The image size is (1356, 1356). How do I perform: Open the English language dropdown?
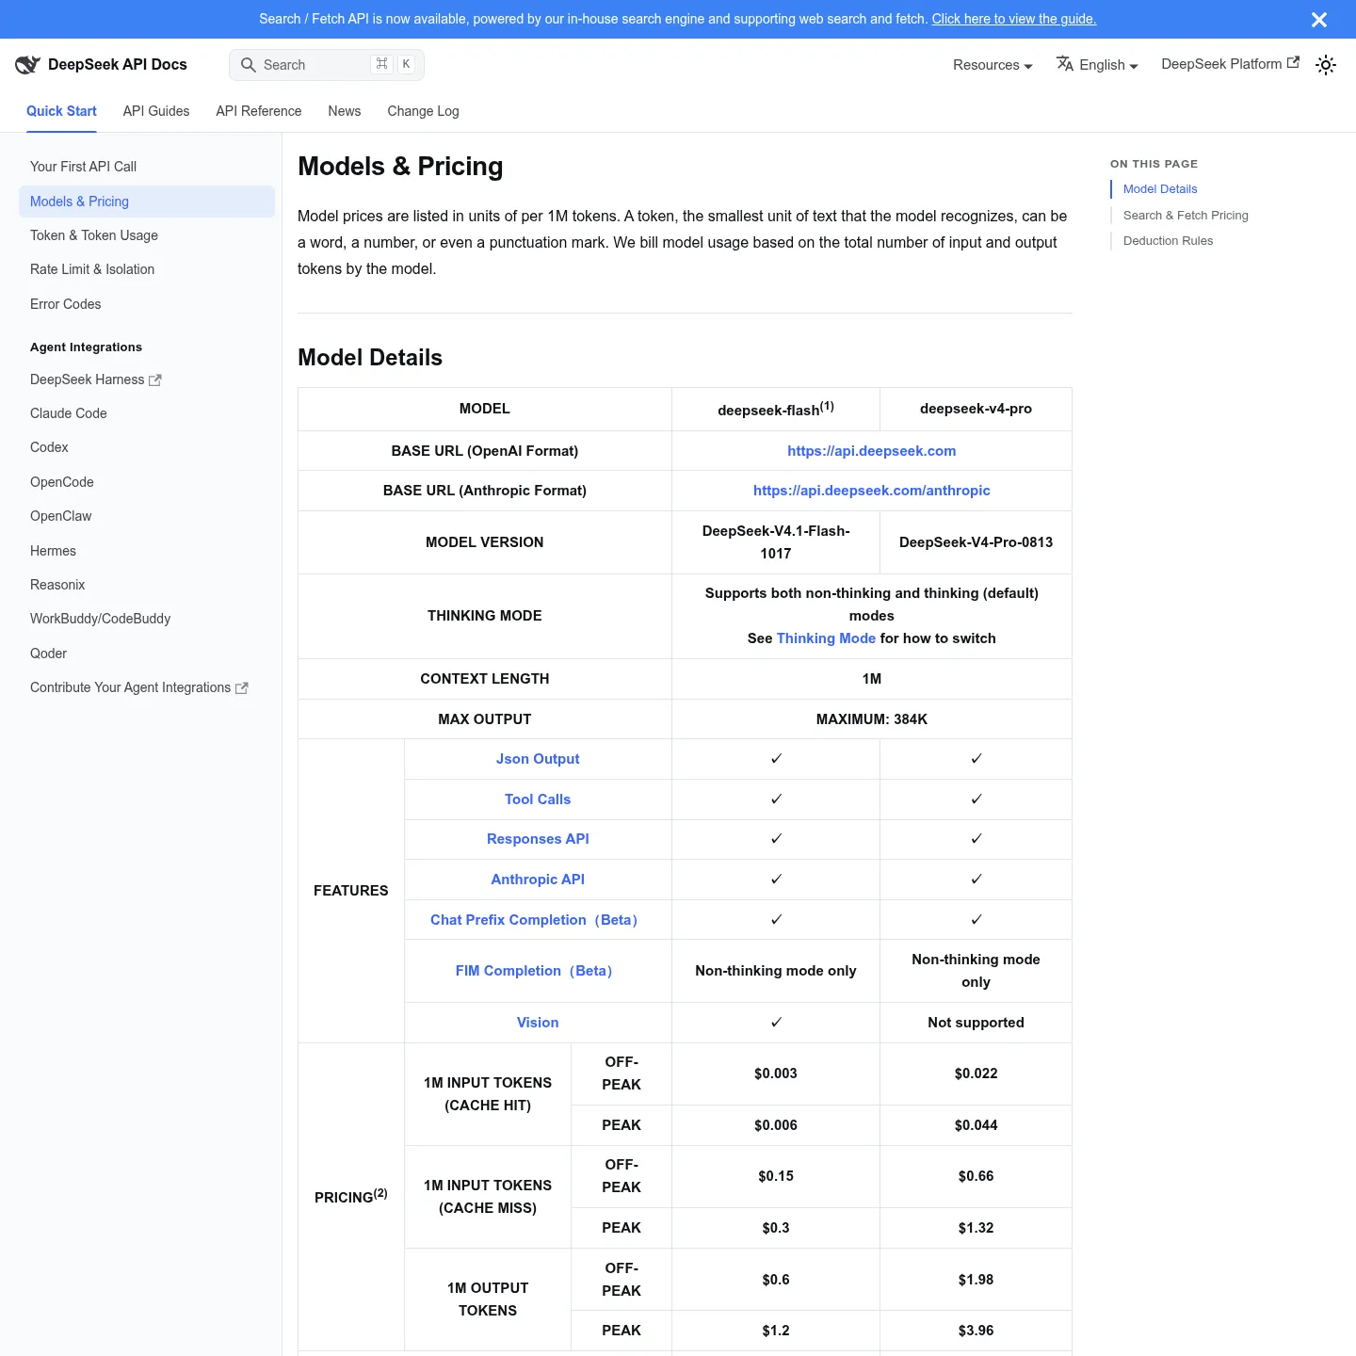click(1097, 65)
